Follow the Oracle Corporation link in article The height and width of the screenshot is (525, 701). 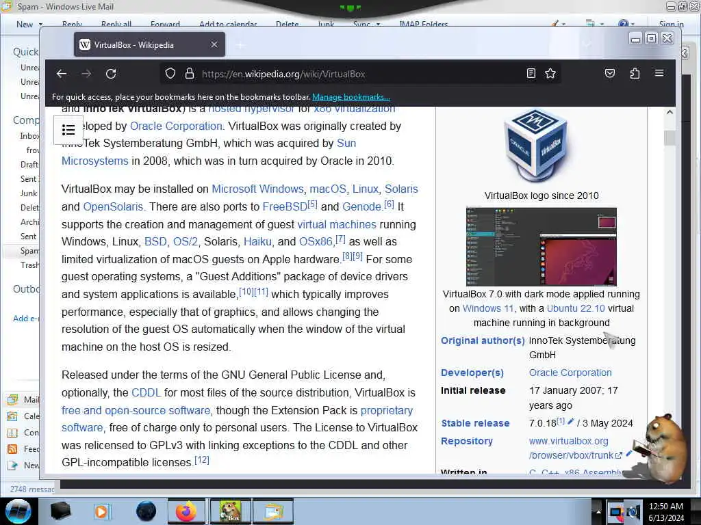(176, 126)
